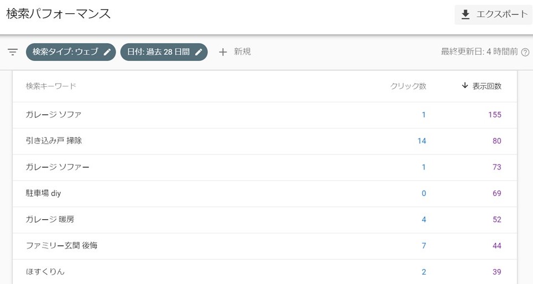533x284 pixels.
Task: Open last-updated help question icon
Action: 525,52
